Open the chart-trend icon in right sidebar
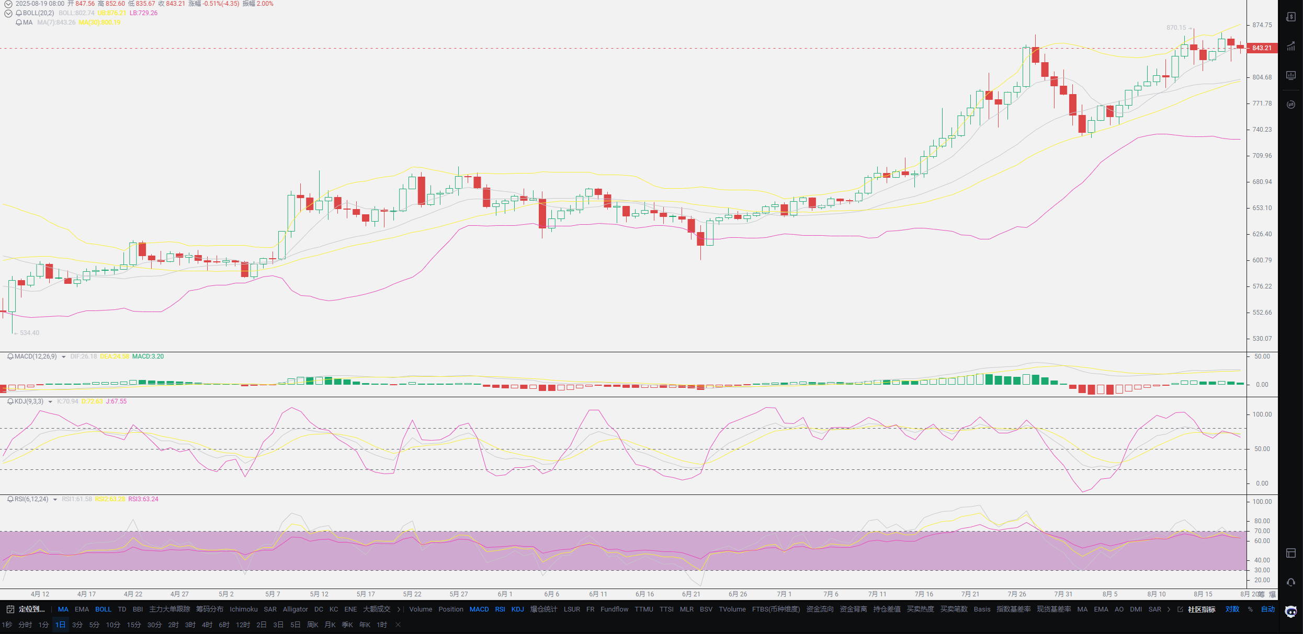The height and width of the screenshot is (634, 1303). pyautogui.click(x=1291, y=46)
